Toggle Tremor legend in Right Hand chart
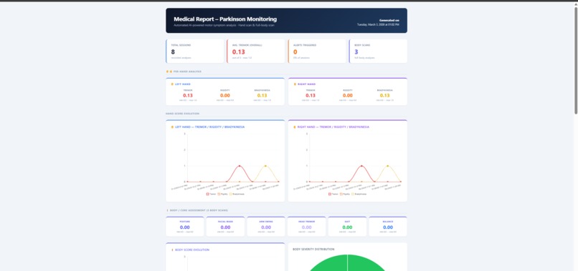Image resolution: width=578 pixels, height=271 pixels. [333, 194]
